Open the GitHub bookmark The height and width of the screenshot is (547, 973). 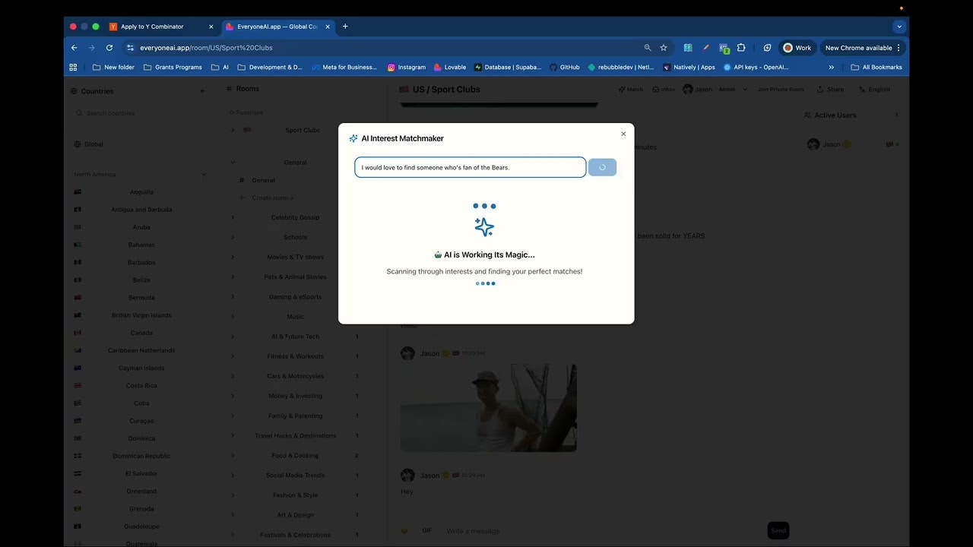565,67
